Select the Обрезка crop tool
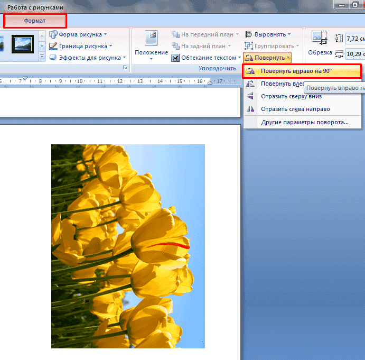Screen dimensions: 365x360 tap(320, 43)
